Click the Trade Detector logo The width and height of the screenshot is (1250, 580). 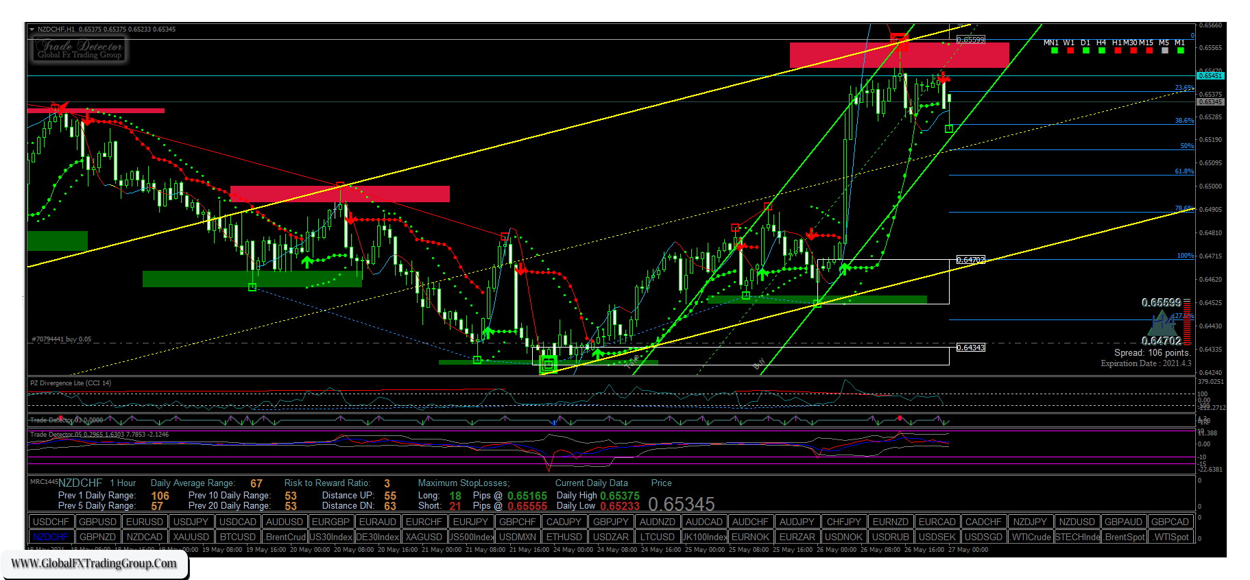point(79,49)
